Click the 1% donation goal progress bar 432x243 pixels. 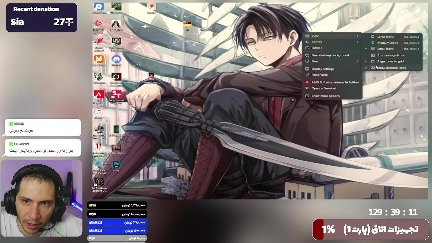click(x=371, y=230)
